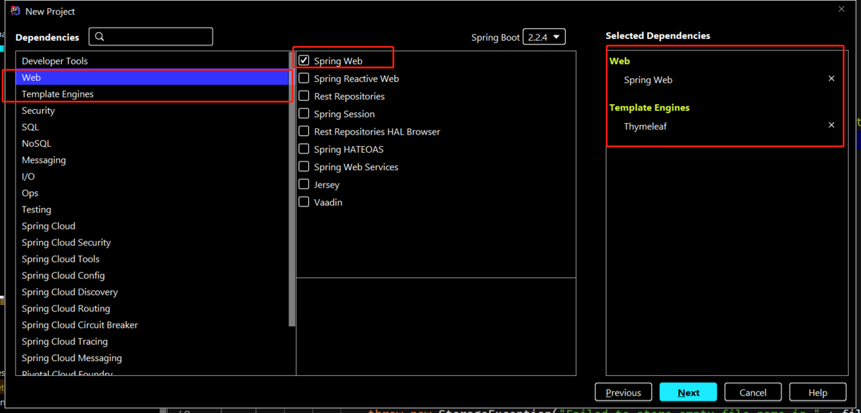Enable the Vaadin dependency checkbox
The image size is (861, 413).
[x=304, y=202]
